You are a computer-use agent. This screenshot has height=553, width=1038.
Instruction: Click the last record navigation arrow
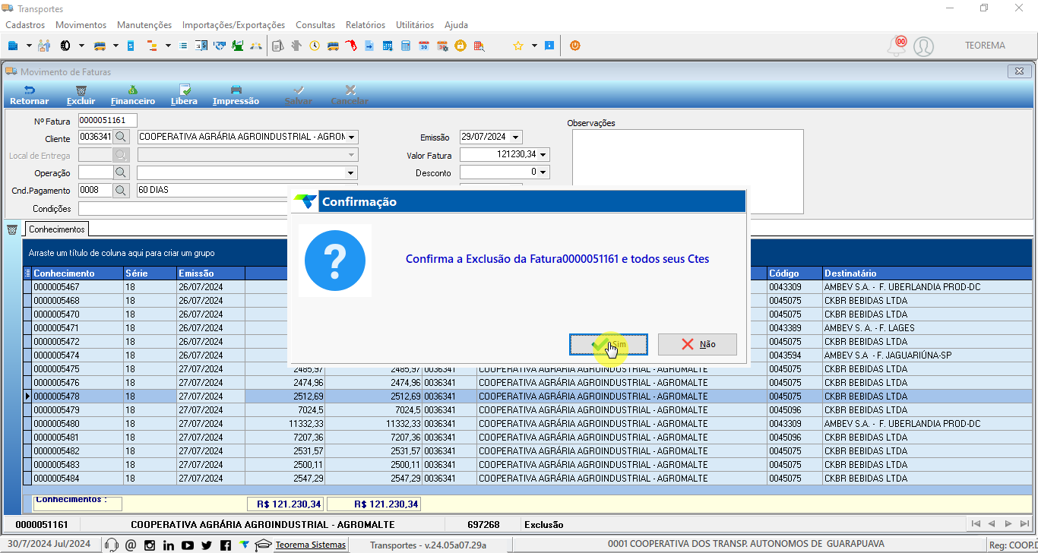point(1025,523)
